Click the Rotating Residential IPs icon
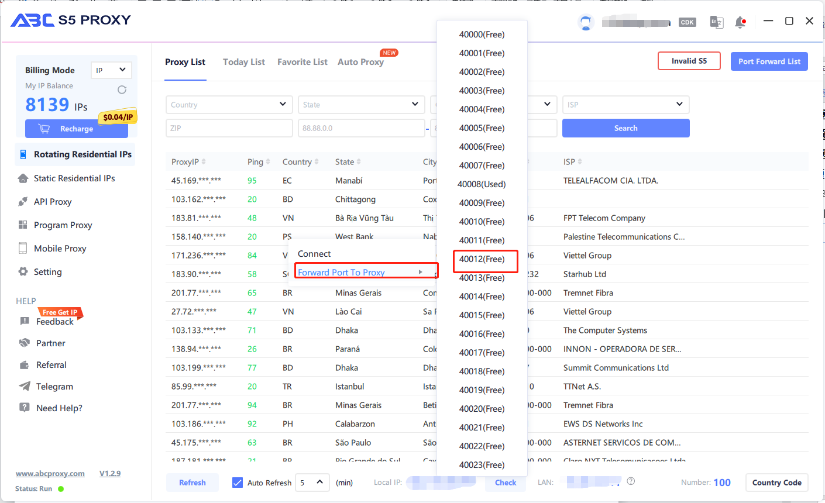Image resolution: width=825 pixels, height=503 pixels. coord(23,154)
